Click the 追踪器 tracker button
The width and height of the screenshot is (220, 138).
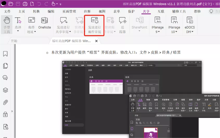tap(122, 25)
